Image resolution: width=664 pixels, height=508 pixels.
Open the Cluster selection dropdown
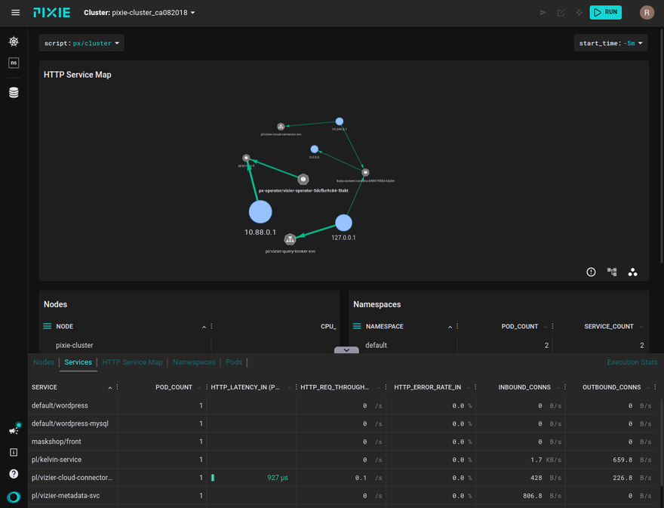(x=140, y=13)
